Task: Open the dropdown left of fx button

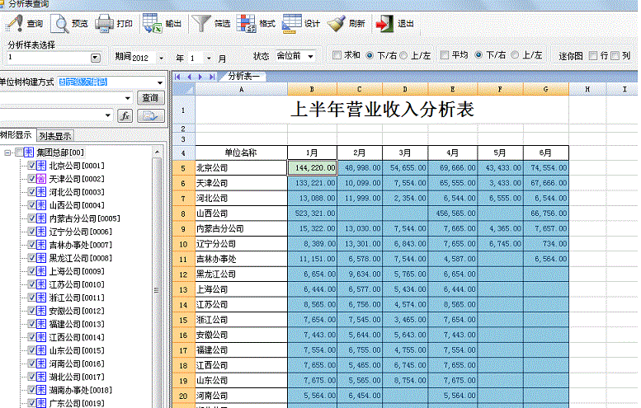Action: tap(108, 115)
